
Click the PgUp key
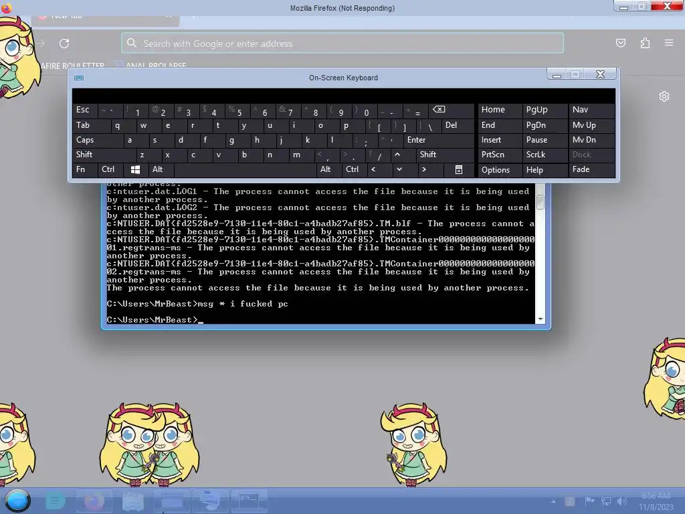[545, 110]
